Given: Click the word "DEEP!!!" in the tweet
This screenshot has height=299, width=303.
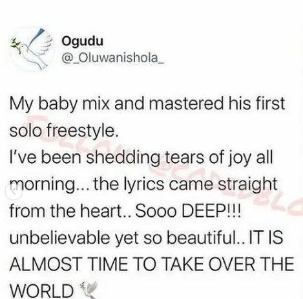Looking at the screenshot, I should click(213, 210).
